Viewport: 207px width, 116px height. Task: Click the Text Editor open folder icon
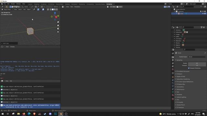point(117,7)
